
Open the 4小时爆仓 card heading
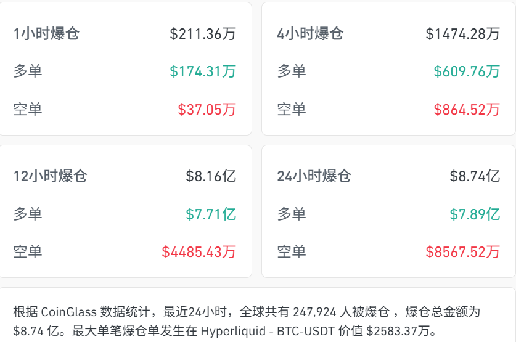310,34
